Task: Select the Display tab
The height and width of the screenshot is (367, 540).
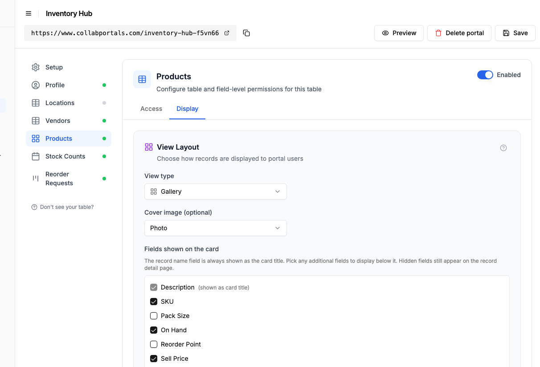Action: point(187,109)
